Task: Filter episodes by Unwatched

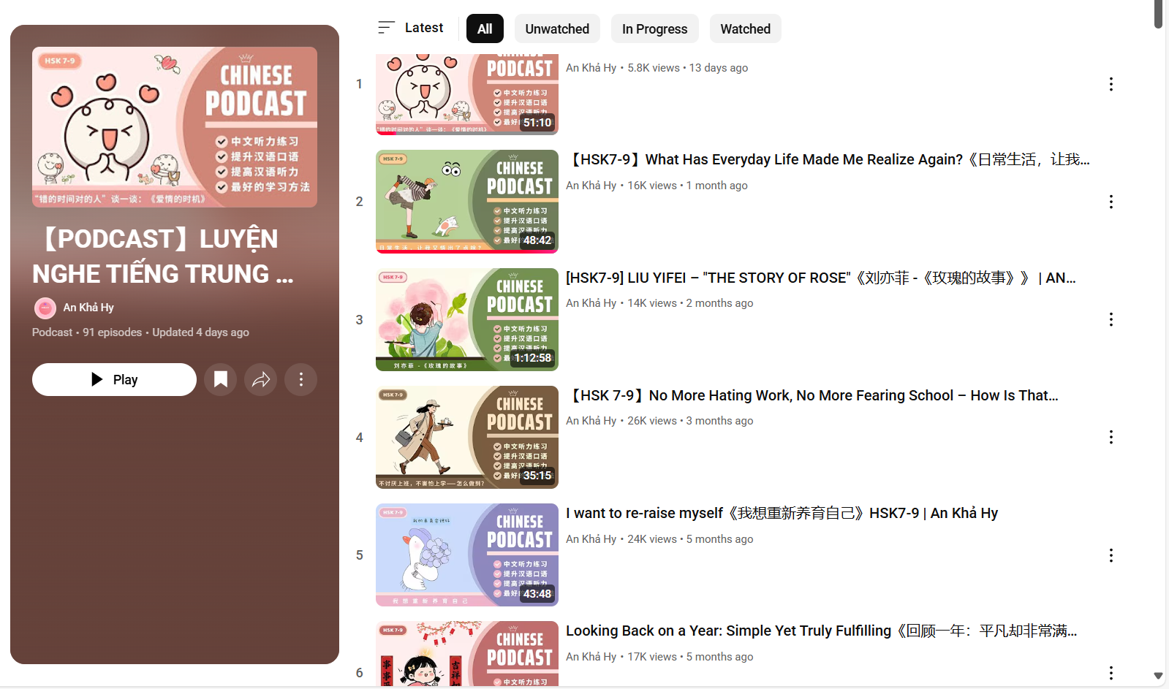Action: click(557, 28)
